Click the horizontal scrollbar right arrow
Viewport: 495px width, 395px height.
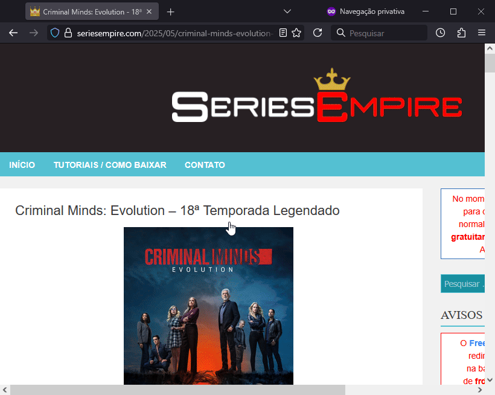coord(480,390)
